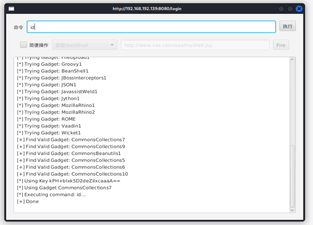Click the 执行 execute button

tap(287, 26)
